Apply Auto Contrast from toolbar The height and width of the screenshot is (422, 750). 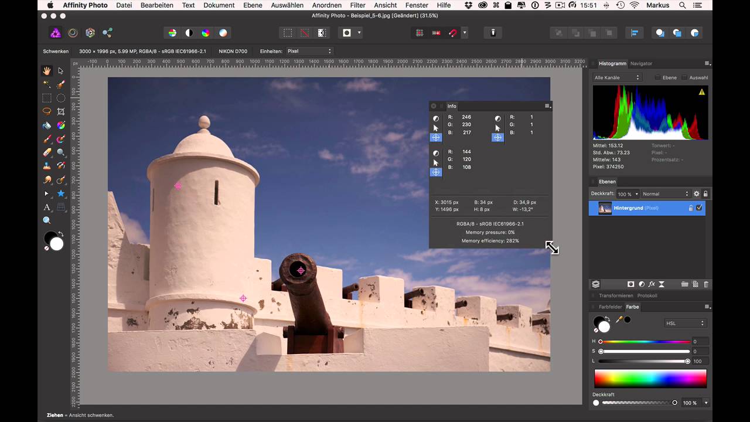coord(189,33)
